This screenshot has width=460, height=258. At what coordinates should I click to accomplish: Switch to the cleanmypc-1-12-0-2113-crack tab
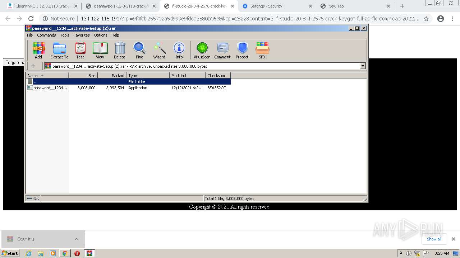(120, 6)
